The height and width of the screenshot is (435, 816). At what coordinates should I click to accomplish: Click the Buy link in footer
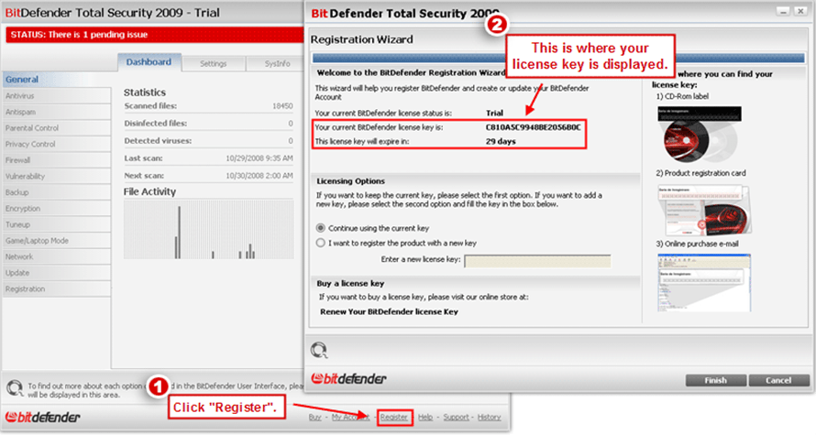coord(314,418)
